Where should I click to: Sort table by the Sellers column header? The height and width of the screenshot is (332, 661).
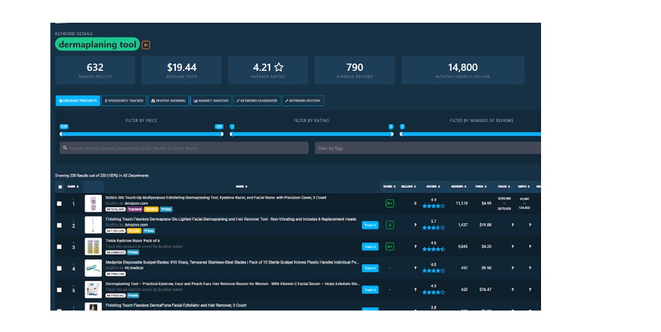coord(408,187)
